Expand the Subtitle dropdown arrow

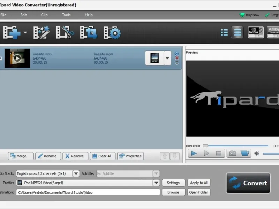[x=156, y=173]
